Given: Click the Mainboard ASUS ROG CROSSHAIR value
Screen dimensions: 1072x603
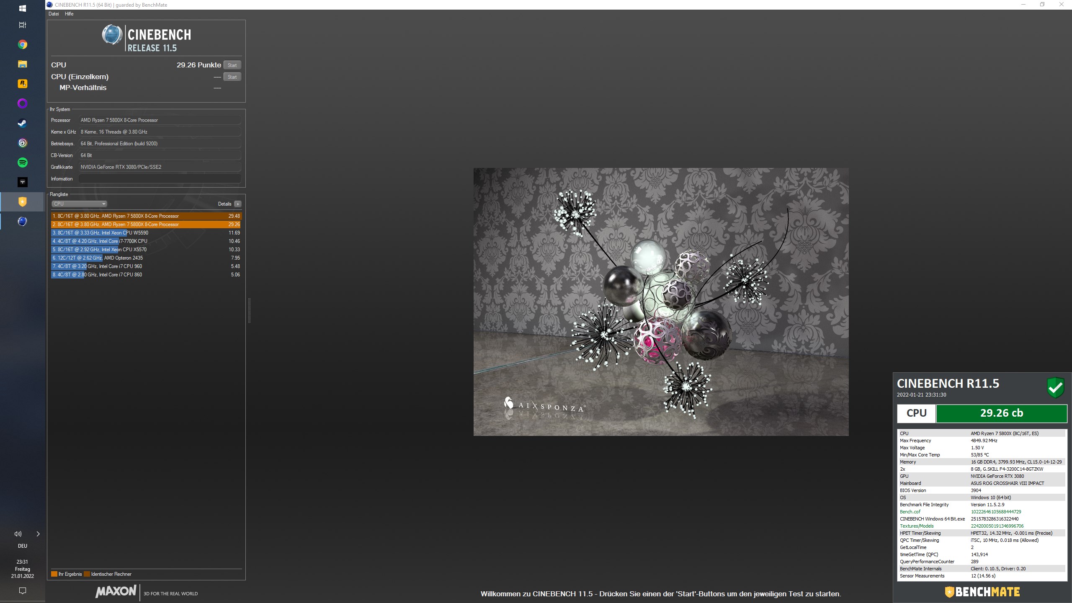Looking at the screenshot, I should coord(1007,483).
